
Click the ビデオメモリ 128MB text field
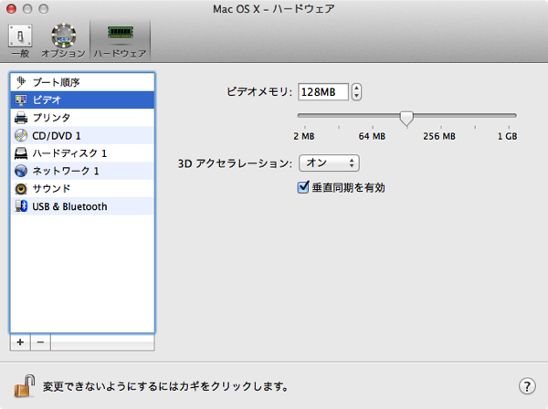323,92
